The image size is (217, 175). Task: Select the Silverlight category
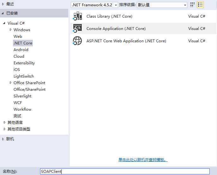[x=22, y=96]
